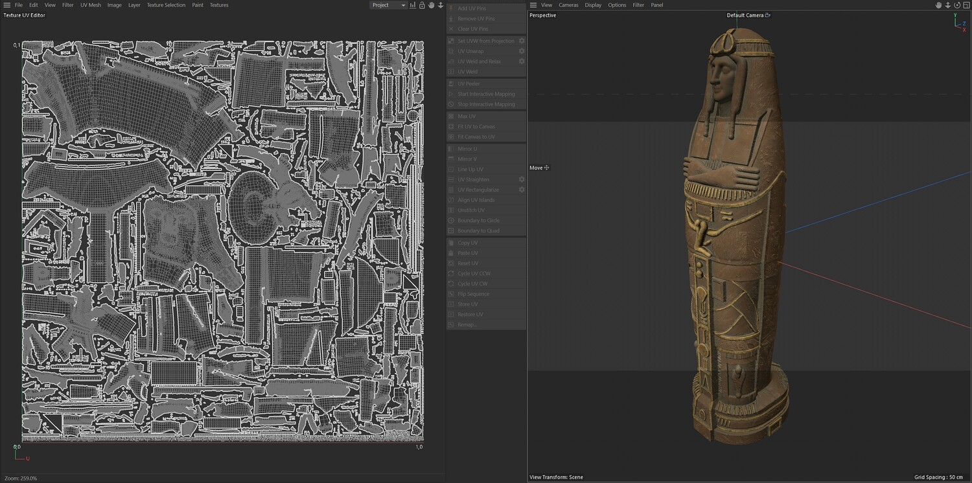Open the File menu
This screenshot has height=483, width=972.
point(19,5)
